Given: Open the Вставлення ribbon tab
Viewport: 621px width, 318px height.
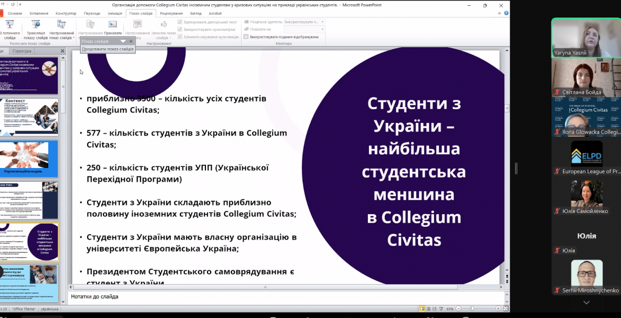Looking at the screenshot, I should point(39,13).
